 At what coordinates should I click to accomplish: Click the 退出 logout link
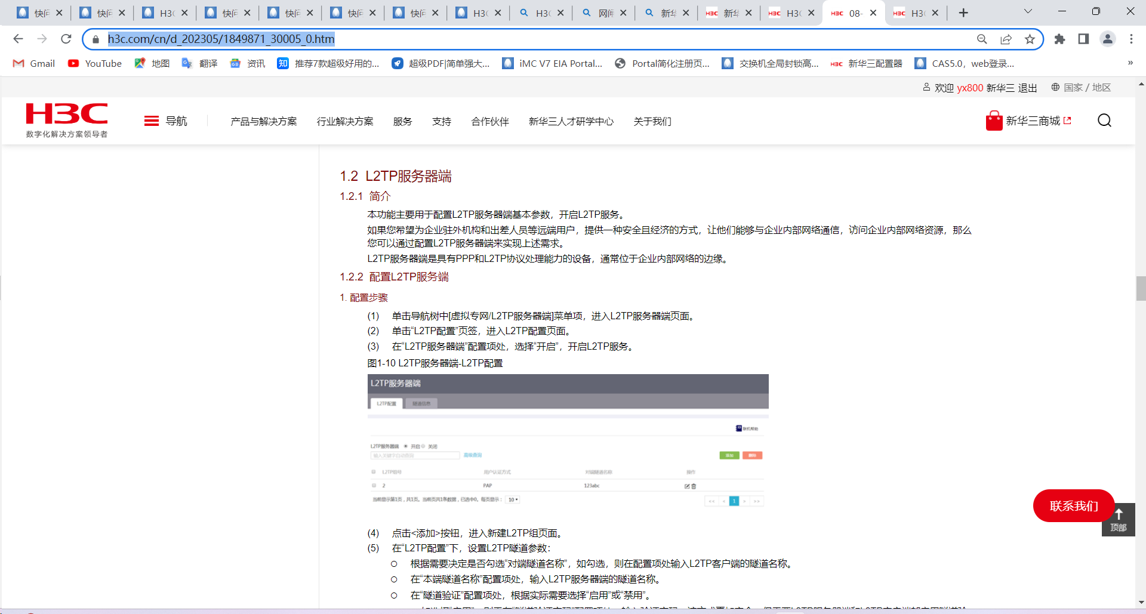[1027, 88]
